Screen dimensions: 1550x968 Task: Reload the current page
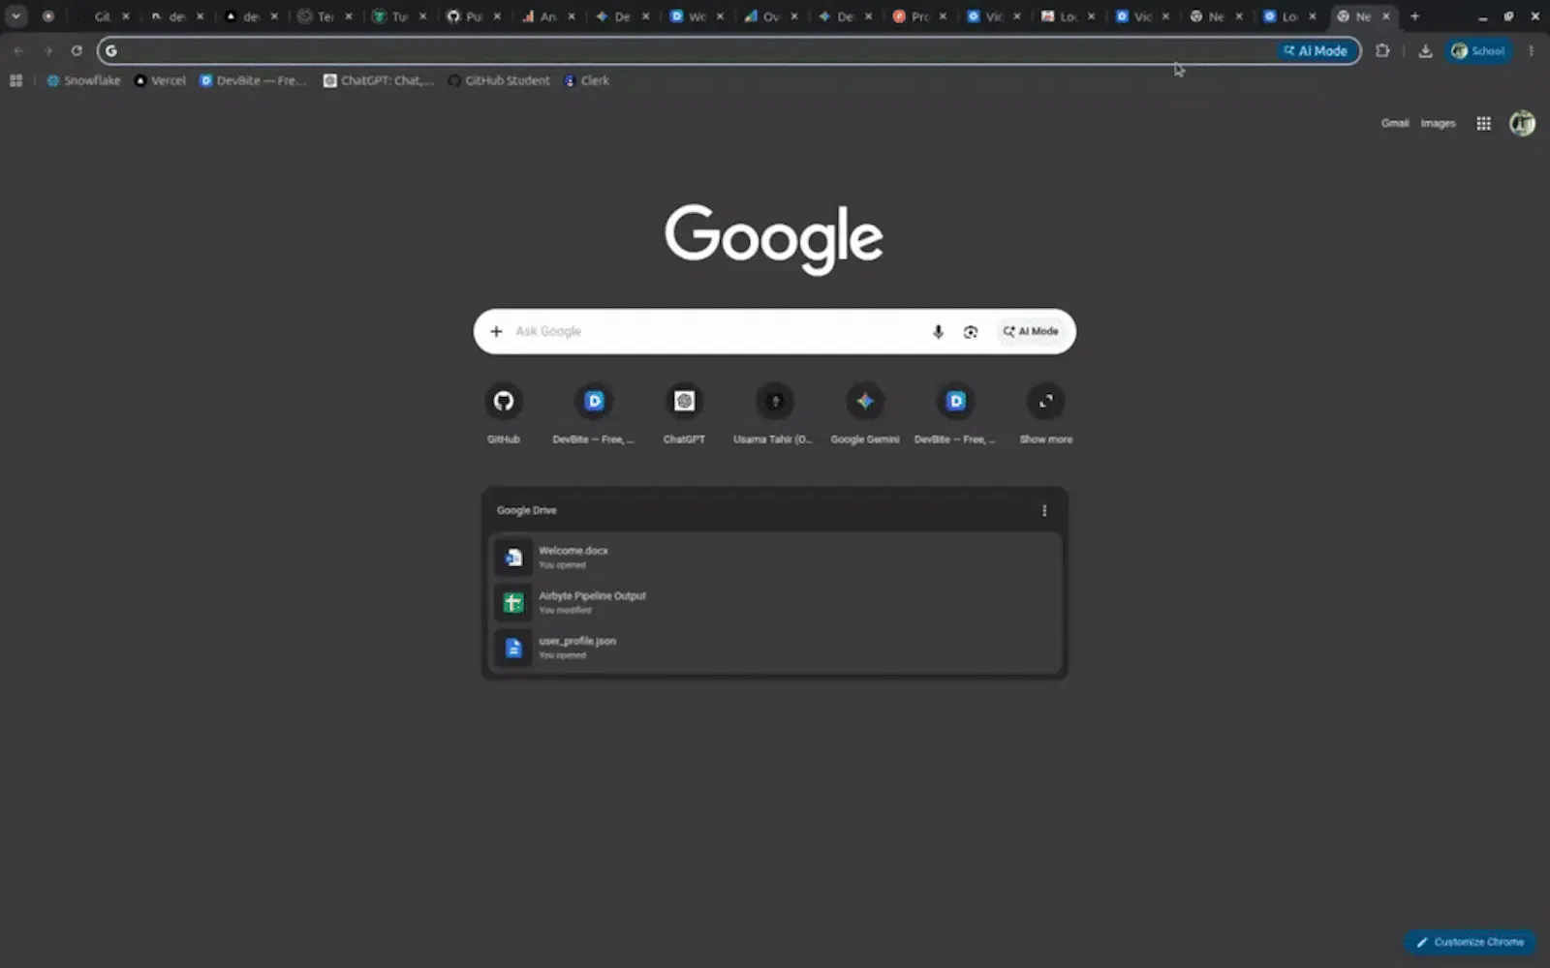coord(77,50)
